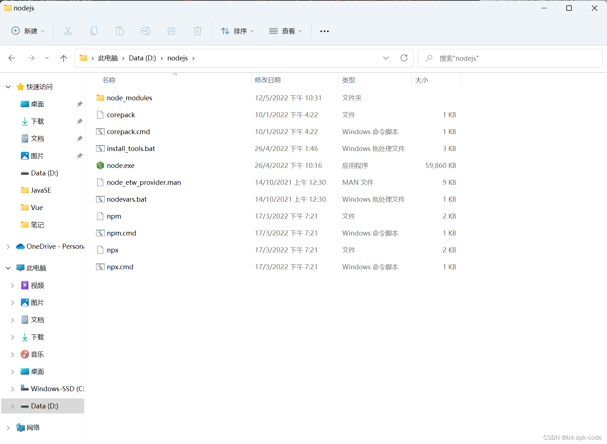
Task: Open the three-dot more options menu
Action: (x=325, y=31)
